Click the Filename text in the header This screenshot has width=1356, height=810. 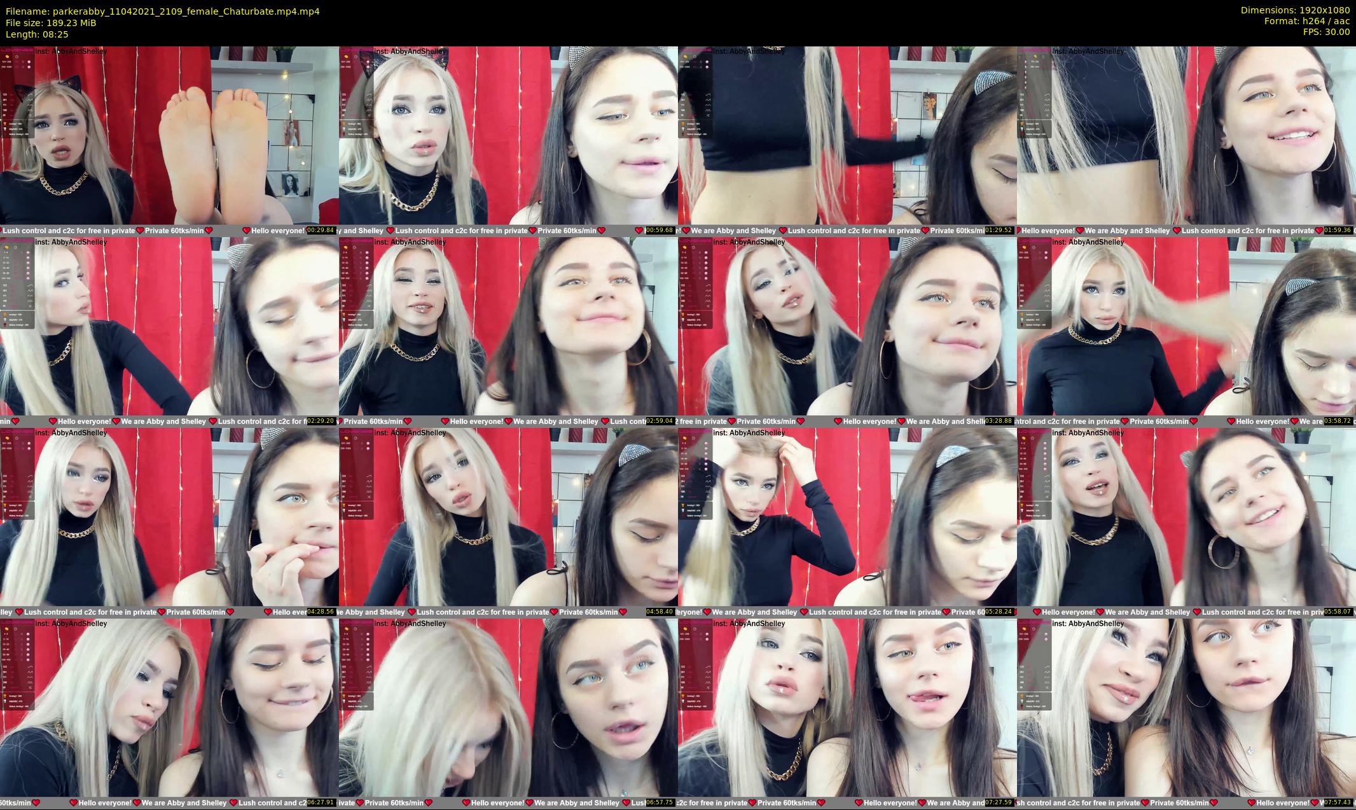[162, 11]
